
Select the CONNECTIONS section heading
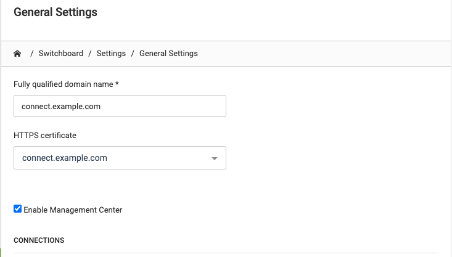[39, 240]
